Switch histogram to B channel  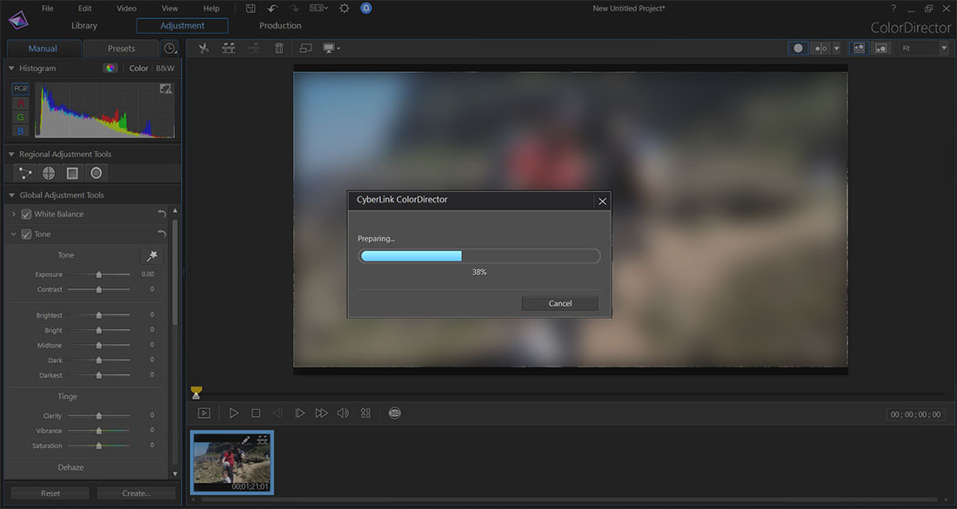click(x=21, y=131)
